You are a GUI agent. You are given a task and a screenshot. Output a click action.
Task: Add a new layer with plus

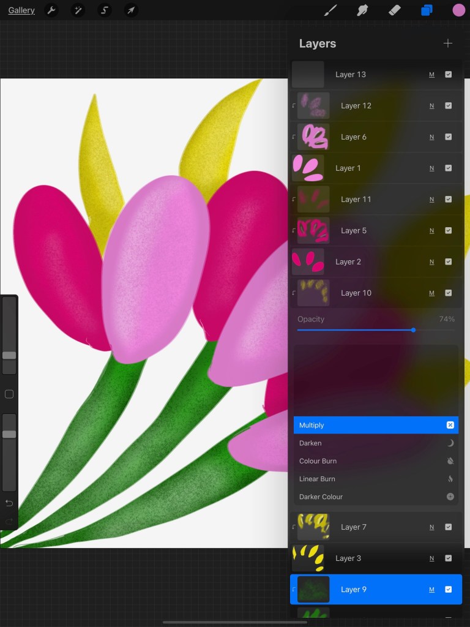pyautogui.click(x=448, y=43)
